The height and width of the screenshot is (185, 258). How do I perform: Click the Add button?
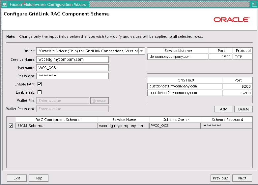pos(224,109)
